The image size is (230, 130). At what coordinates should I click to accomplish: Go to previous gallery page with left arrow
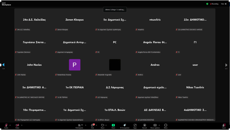coord(3,65)
